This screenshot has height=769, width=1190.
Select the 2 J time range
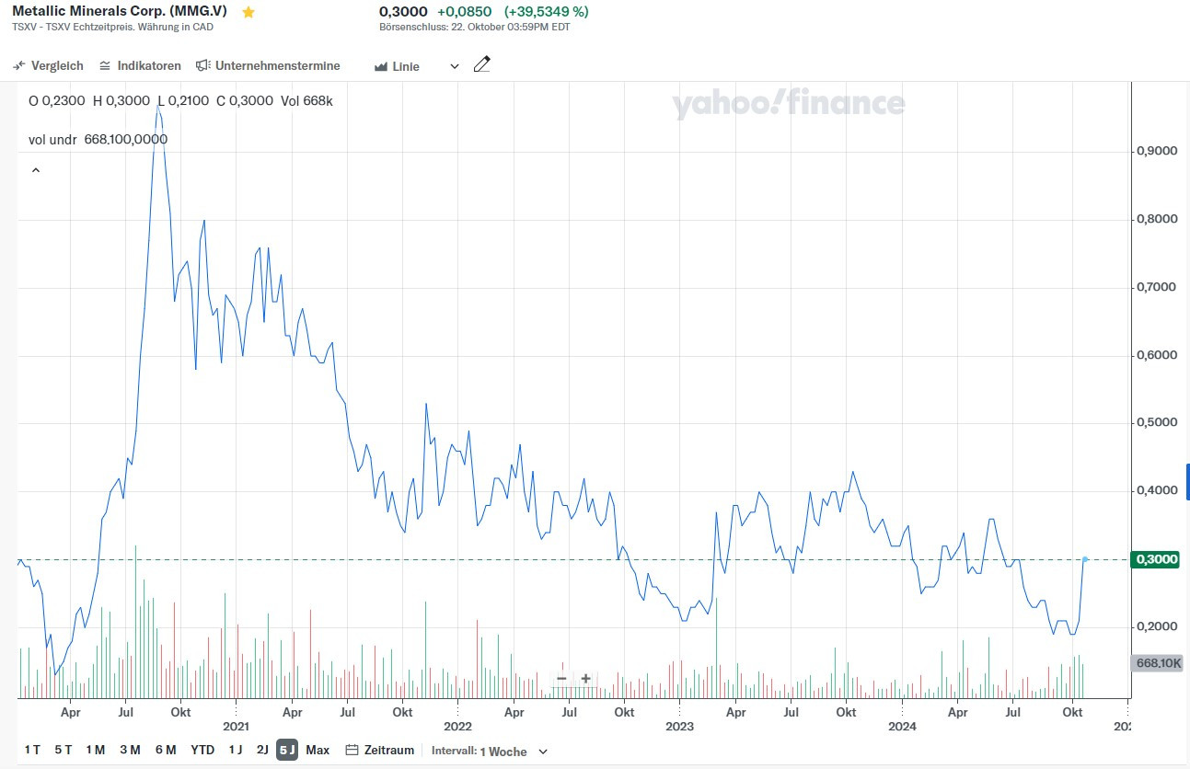point(262,750)
